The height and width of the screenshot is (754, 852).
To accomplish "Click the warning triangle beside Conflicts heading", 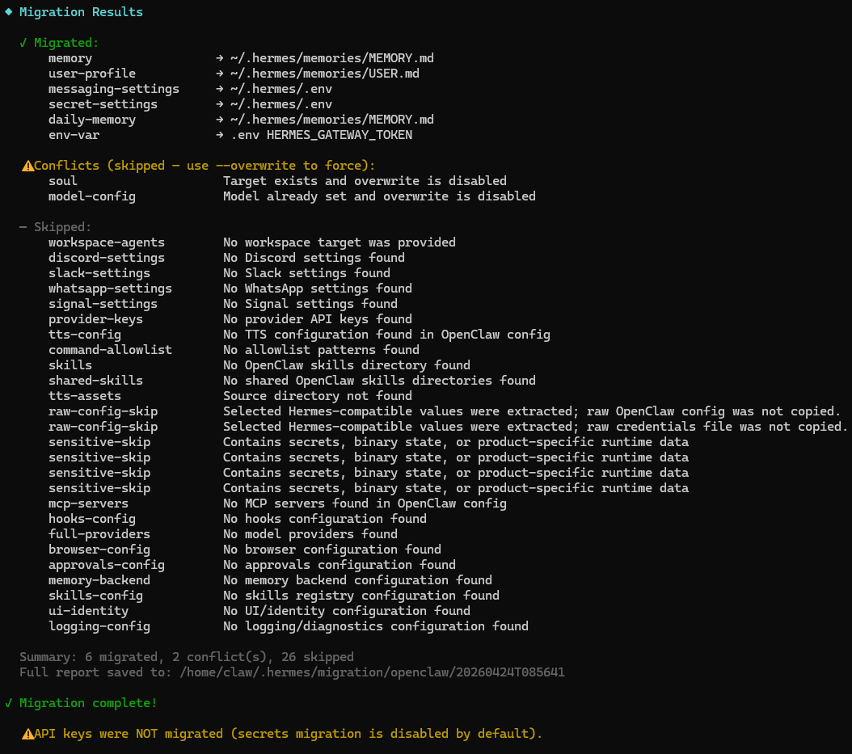I will tap(27, 166).
